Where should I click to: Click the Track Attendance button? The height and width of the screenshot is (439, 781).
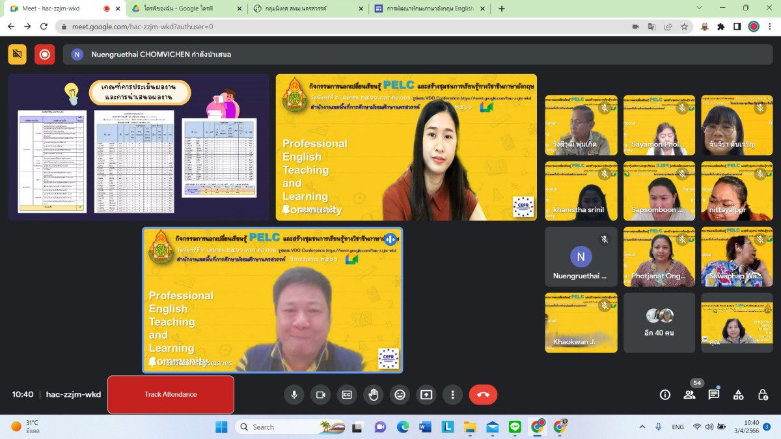click(171, 394)
